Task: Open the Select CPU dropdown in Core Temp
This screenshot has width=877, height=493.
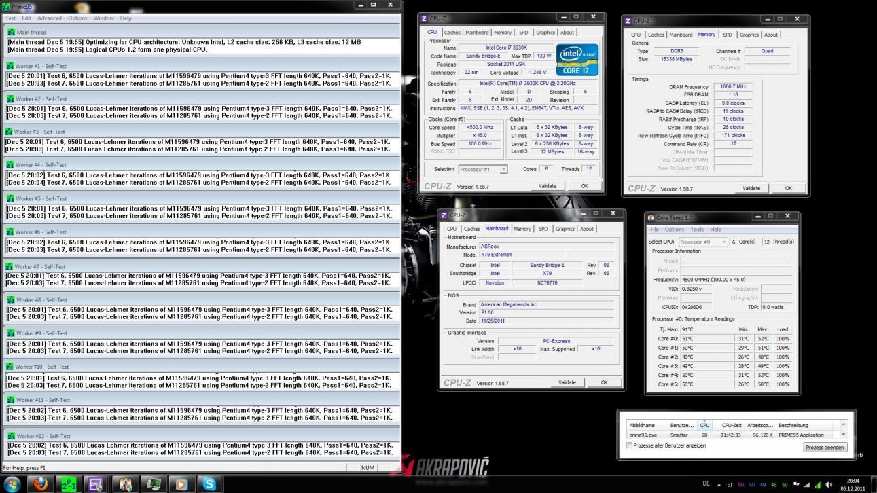Action: (x=703, y=242)
